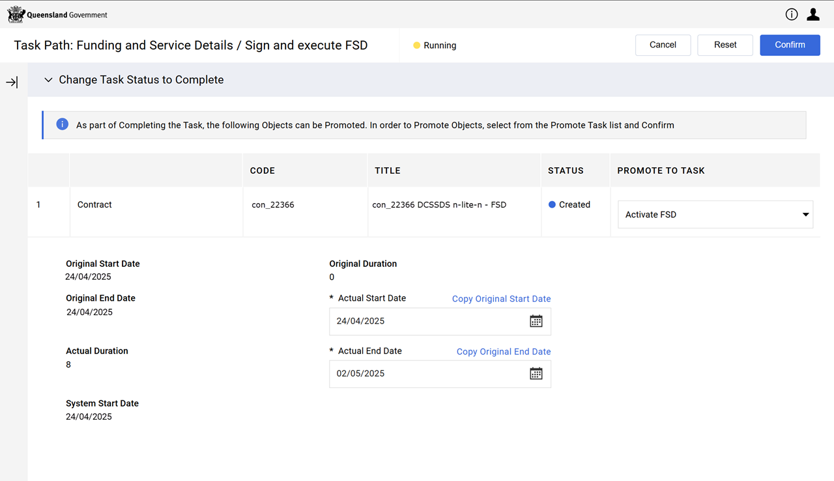Confirm the task status change
The width and height of the screenshot is (834, 481).
790,45
